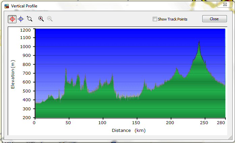Viewport: 235px width, 143px height.
Task: Click the Distance (km) axis label
Action: 128,131
